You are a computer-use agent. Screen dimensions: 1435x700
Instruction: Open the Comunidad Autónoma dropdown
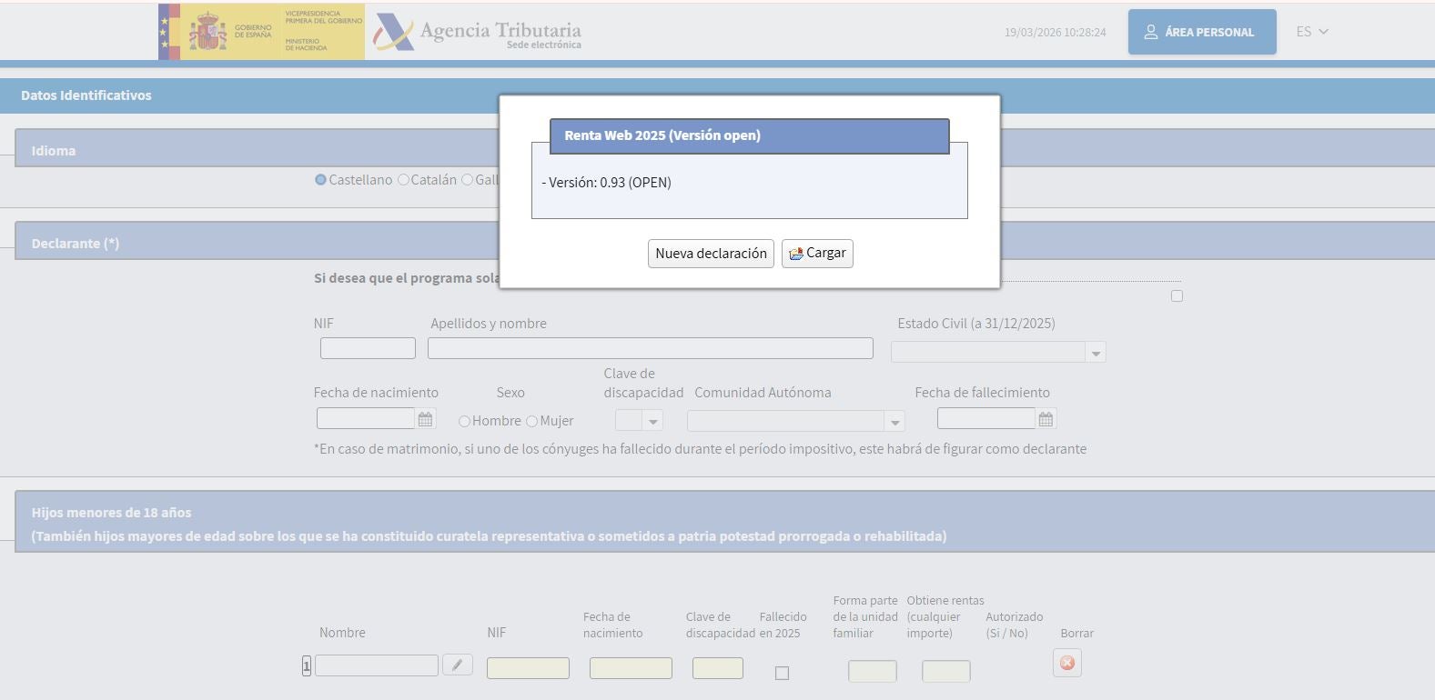pos(894,422)
